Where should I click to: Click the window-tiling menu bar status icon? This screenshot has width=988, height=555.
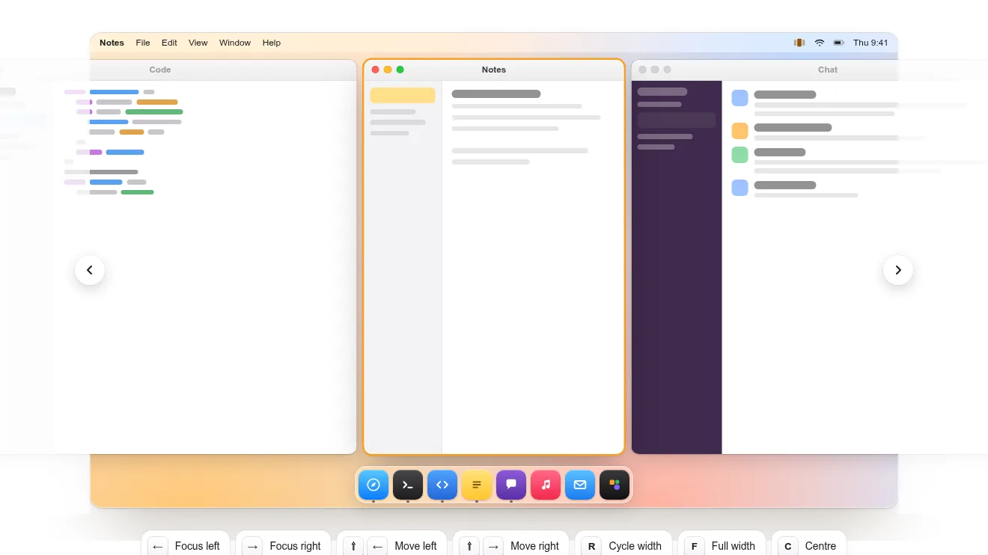coord(799,43)
